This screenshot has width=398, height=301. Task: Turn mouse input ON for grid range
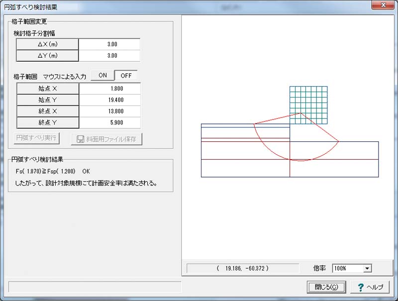tap(102, 76)
